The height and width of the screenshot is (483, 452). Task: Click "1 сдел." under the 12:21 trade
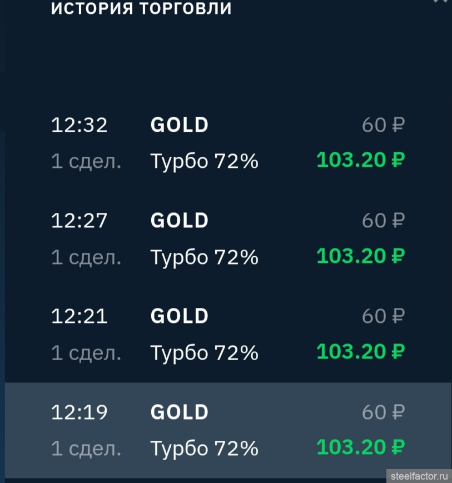point(86,352)
